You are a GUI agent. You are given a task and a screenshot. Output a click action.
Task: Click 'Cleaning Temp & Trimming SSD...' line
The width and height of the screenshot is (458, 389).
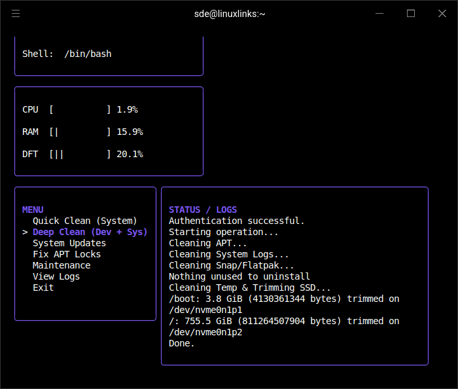pyautogui.click(x=250, y=287)
